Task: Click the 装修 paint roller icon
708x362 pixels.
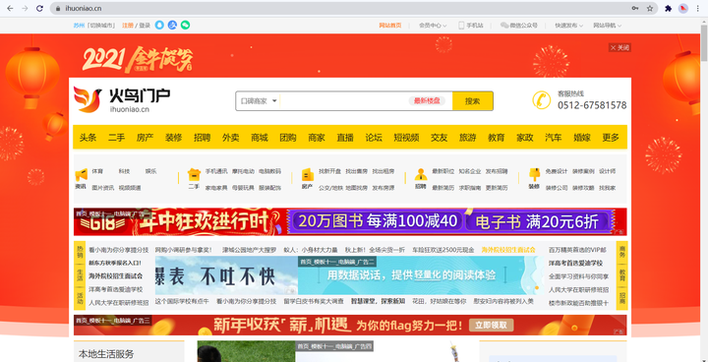Action: pyautogui.click(x=534, y=174)
